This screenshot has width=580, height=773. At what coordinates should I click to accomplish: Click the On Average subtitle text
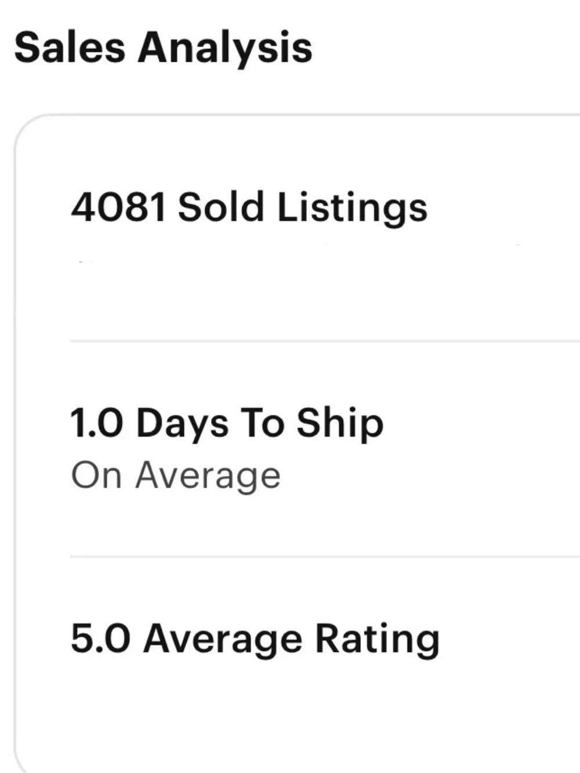(176, 476)
